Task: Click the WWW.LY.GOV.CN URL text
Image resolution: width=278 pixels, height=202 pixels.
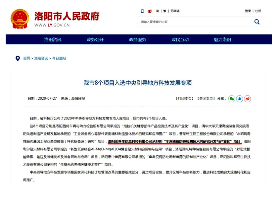Action: [52, 25]
